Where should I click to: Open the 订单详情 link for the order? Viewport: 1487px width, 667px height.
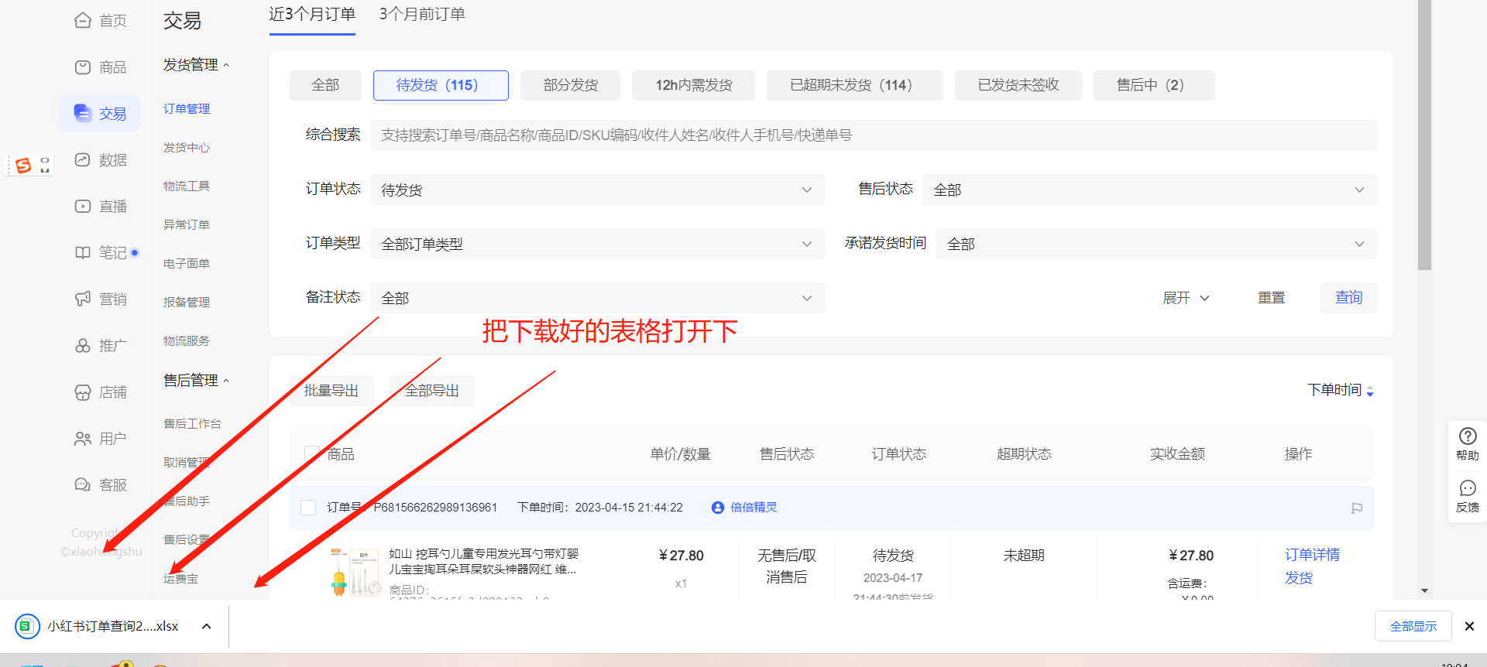point(1311,555)
